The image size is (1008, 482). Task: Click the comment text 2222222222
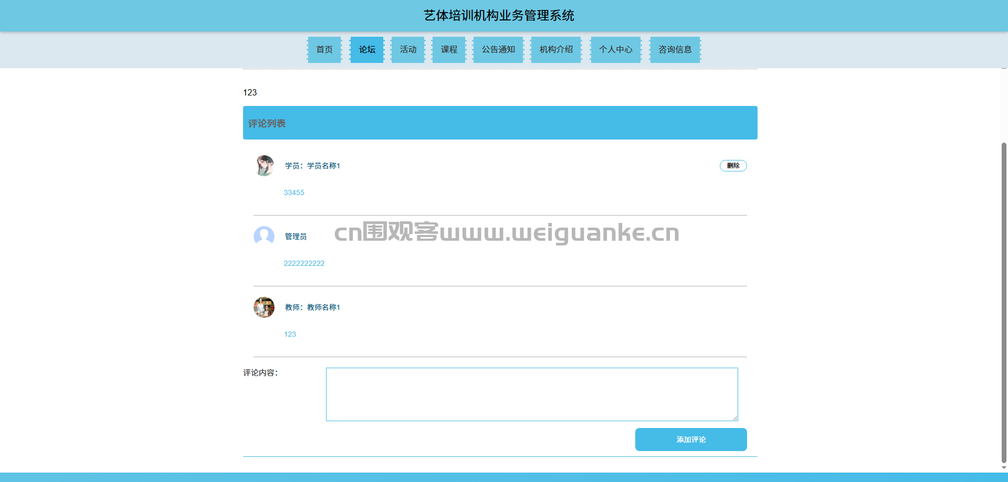point(304,263)
